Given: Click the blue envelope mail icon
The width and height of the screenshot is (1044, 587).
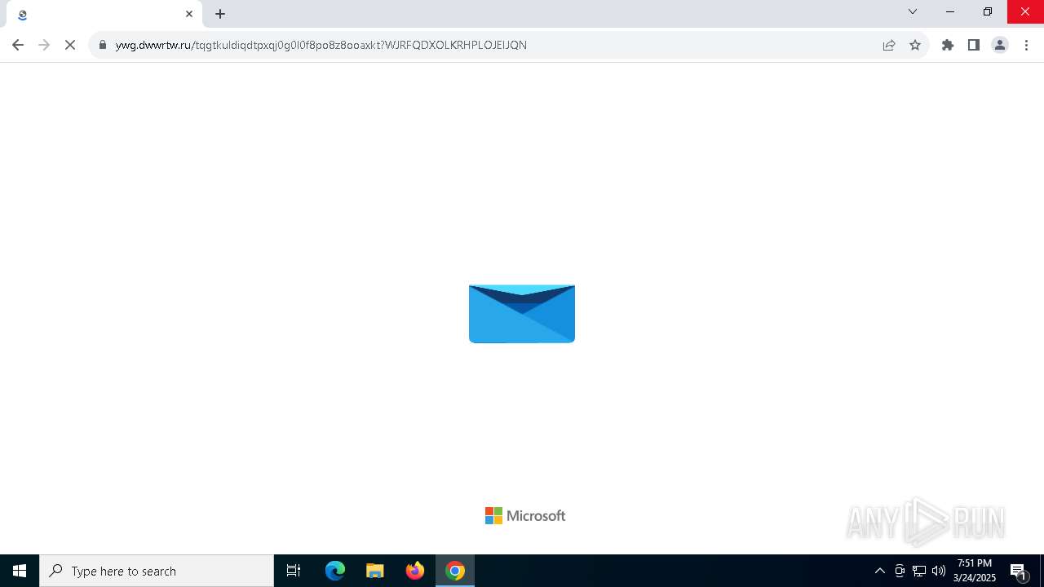Looking at the screenshot, I should [522, 314].
